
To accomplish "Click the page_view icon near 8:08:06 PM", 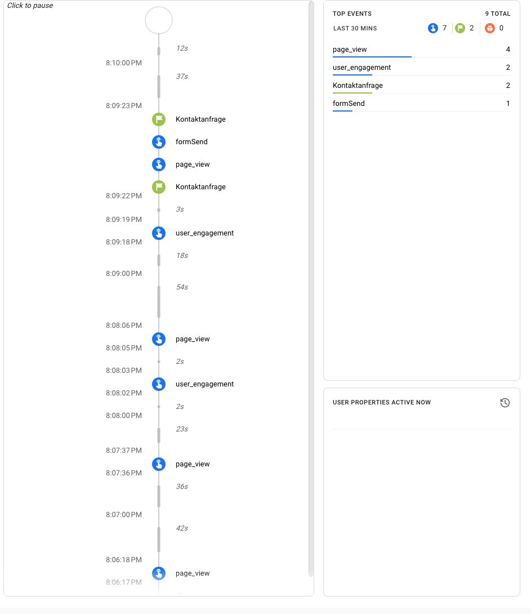I will [159, 339].
